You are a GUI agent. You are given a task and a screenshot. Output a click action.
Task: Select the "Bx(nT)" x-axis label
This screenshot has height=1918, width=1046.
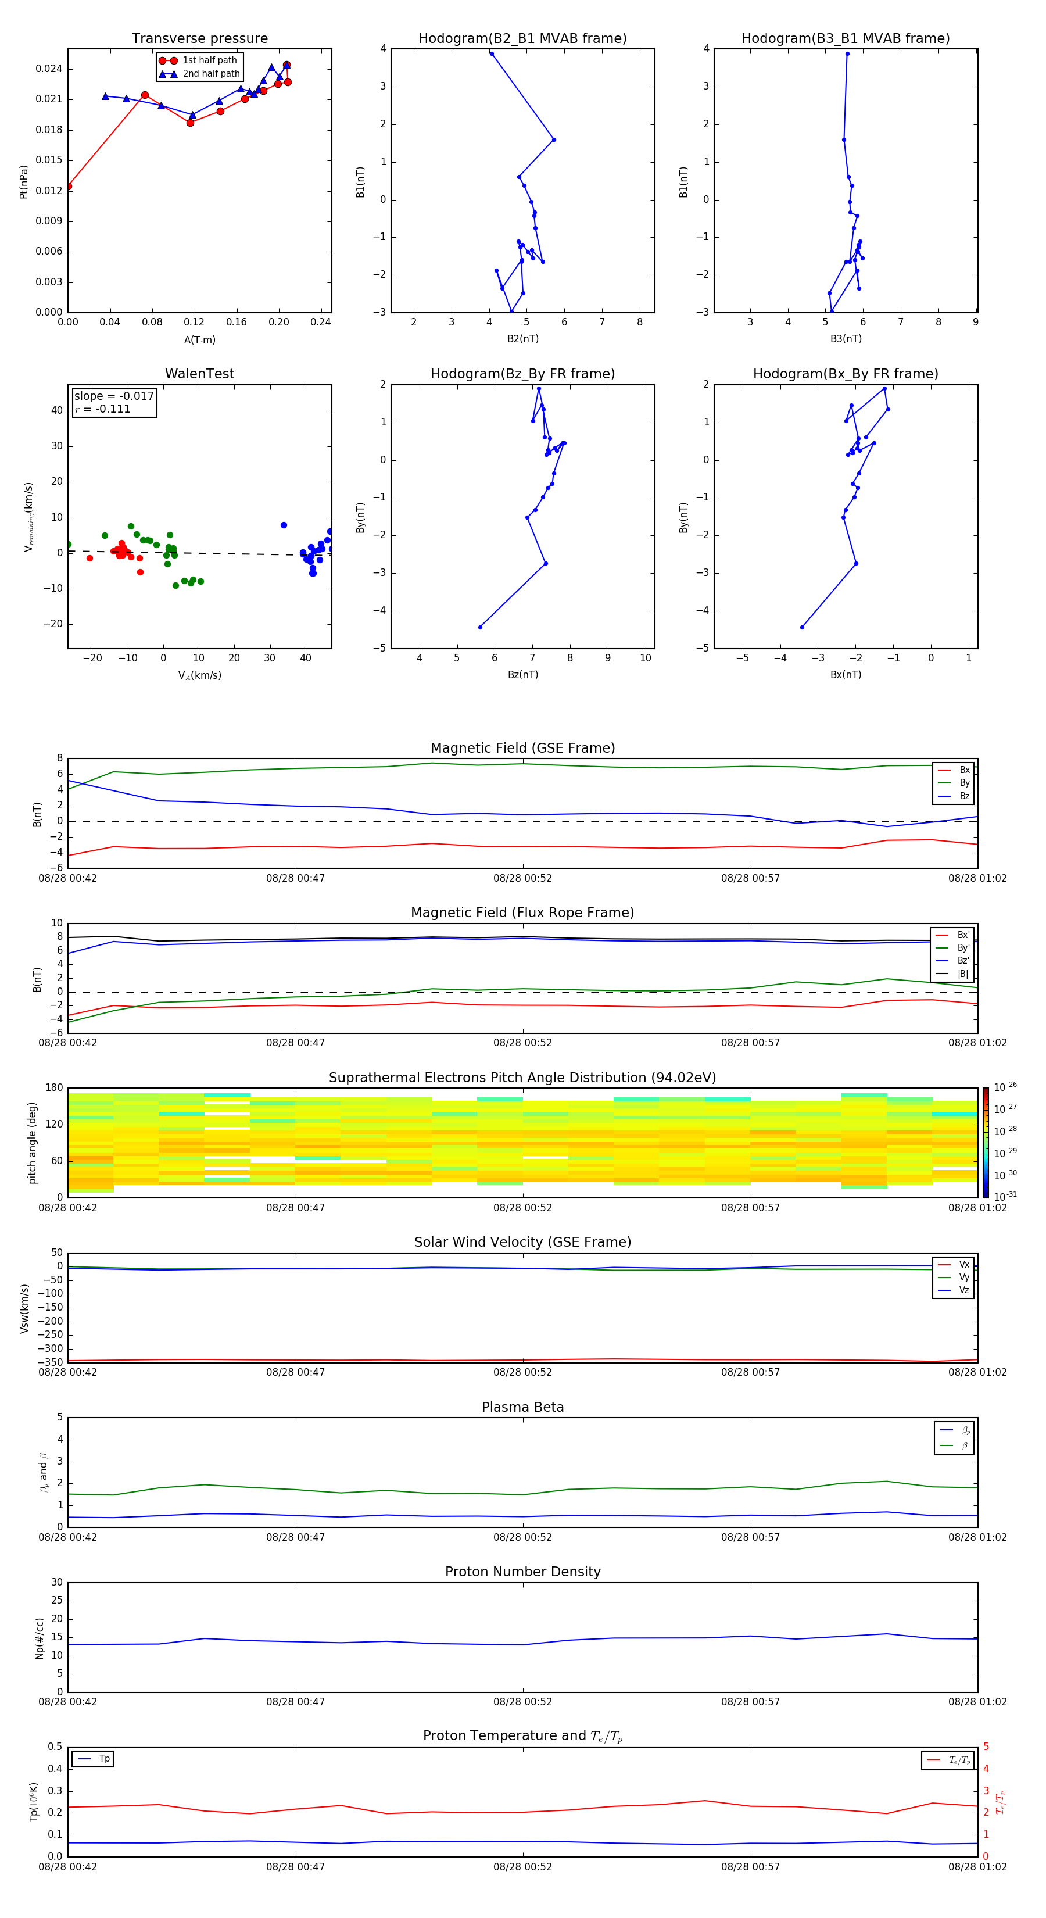(846, 675)
